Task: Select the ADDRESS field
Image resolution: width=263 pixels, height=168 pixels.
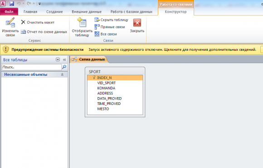Action: [105, 93]
